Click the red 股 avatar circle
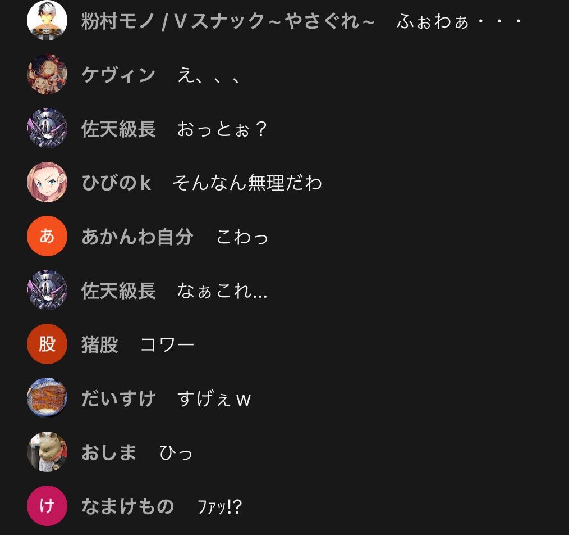Viewport: 569px width, 535px height. [47, 344]
